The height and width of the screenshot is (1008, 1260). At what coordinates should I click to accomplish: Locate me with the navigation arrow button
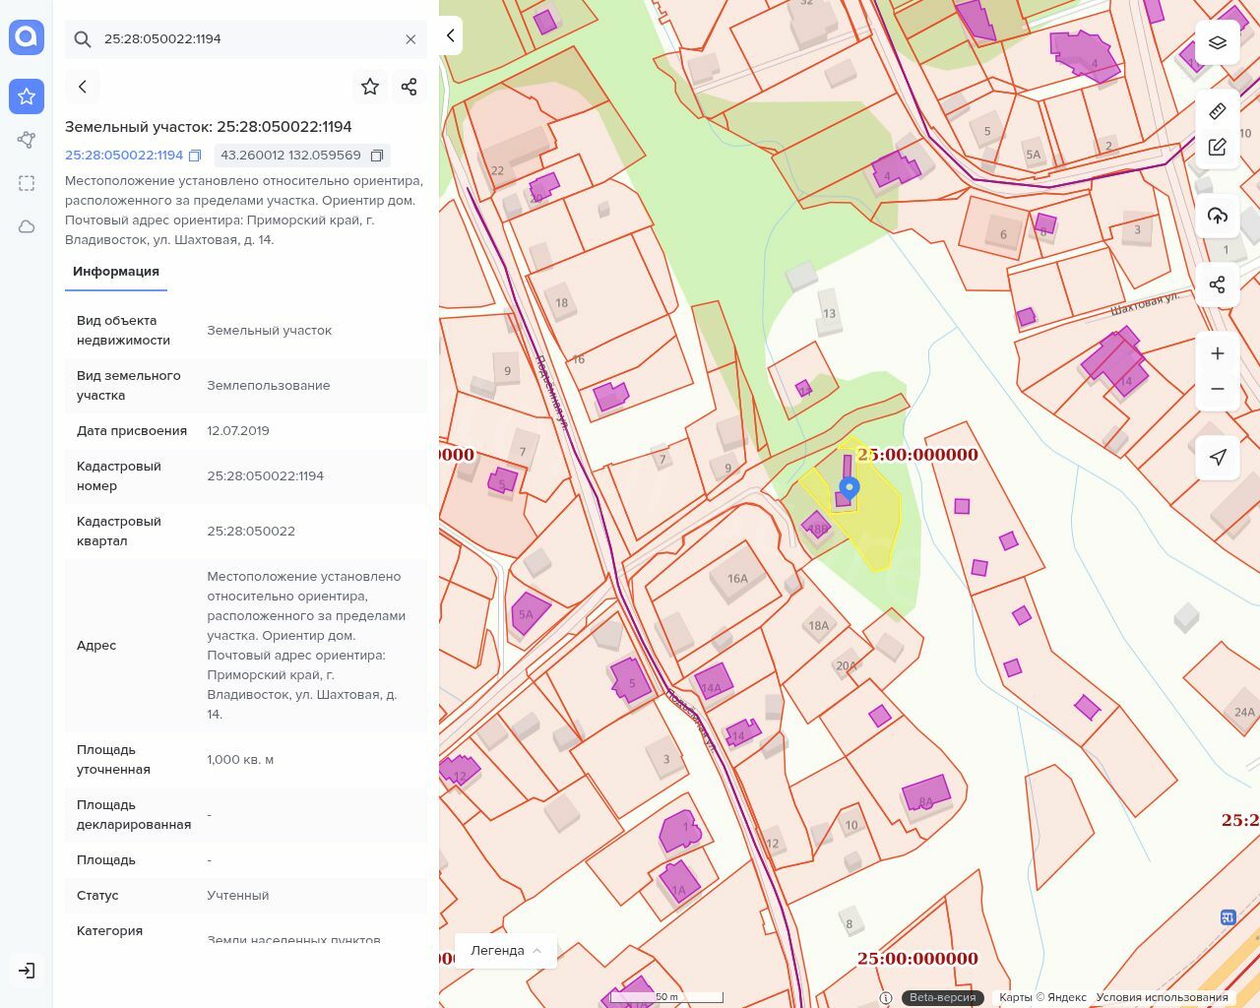click(1218, 458)
